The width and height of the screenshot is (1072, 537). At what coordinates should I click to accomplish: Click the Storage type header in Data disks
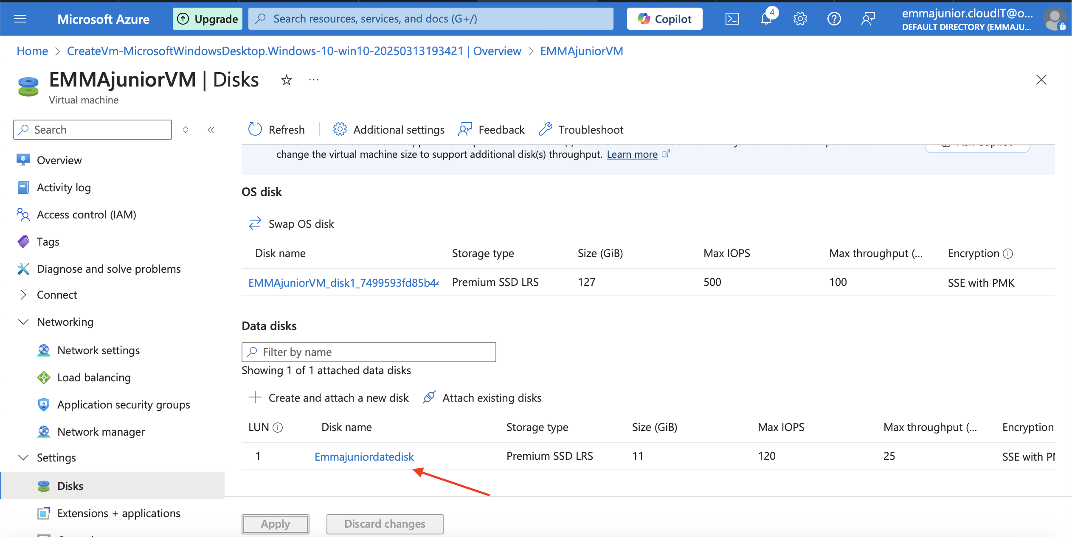click(x=537, y=427)
